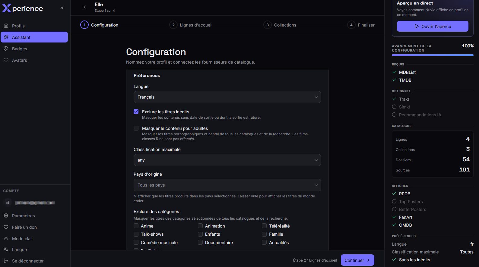Screen dimensions: 479x267
Task: Click the Se déconnecter logout icon
Action: click(6, 261)
